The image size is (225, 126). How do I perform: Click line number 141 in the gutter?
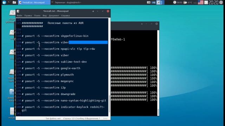point(19,113)
